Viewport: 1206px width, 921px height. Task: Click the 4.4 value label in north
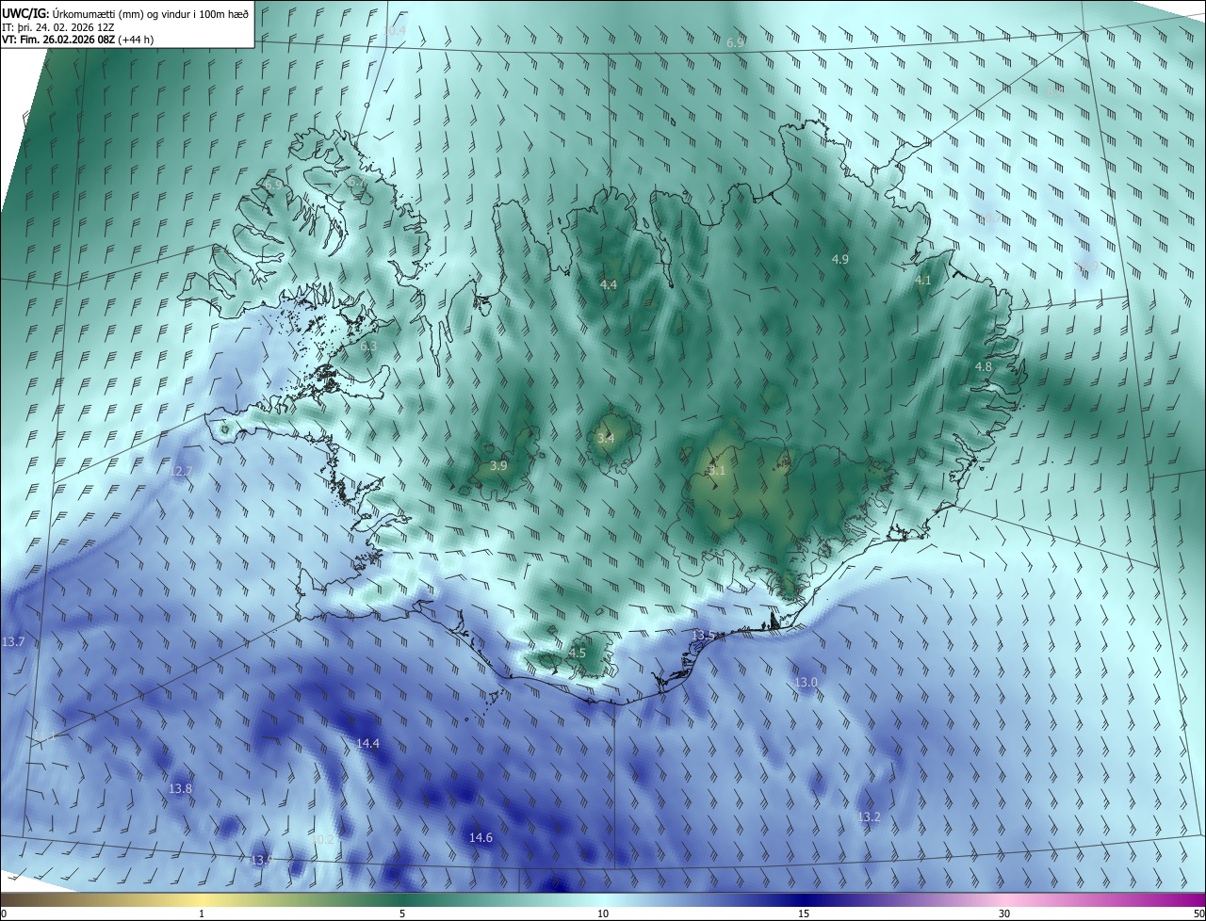[609, 284]
